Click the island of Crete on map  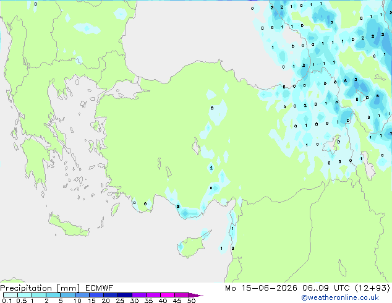tap(69, 226)
